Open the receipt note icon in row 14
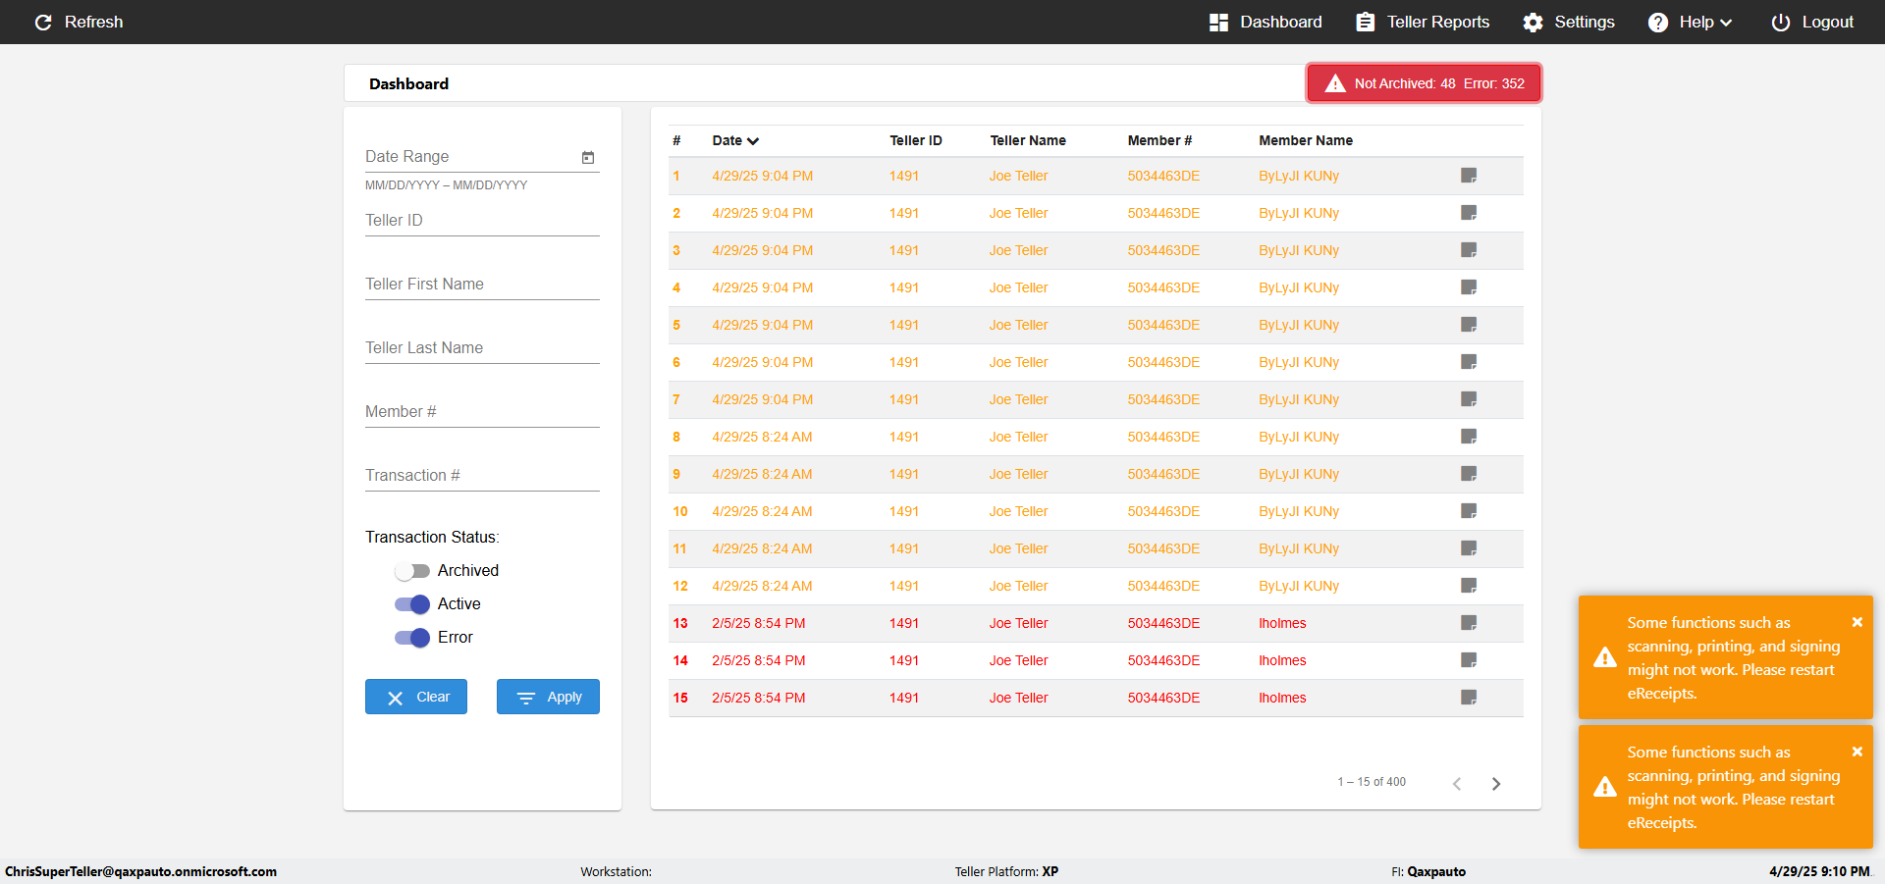 (x=1469, y=660)
